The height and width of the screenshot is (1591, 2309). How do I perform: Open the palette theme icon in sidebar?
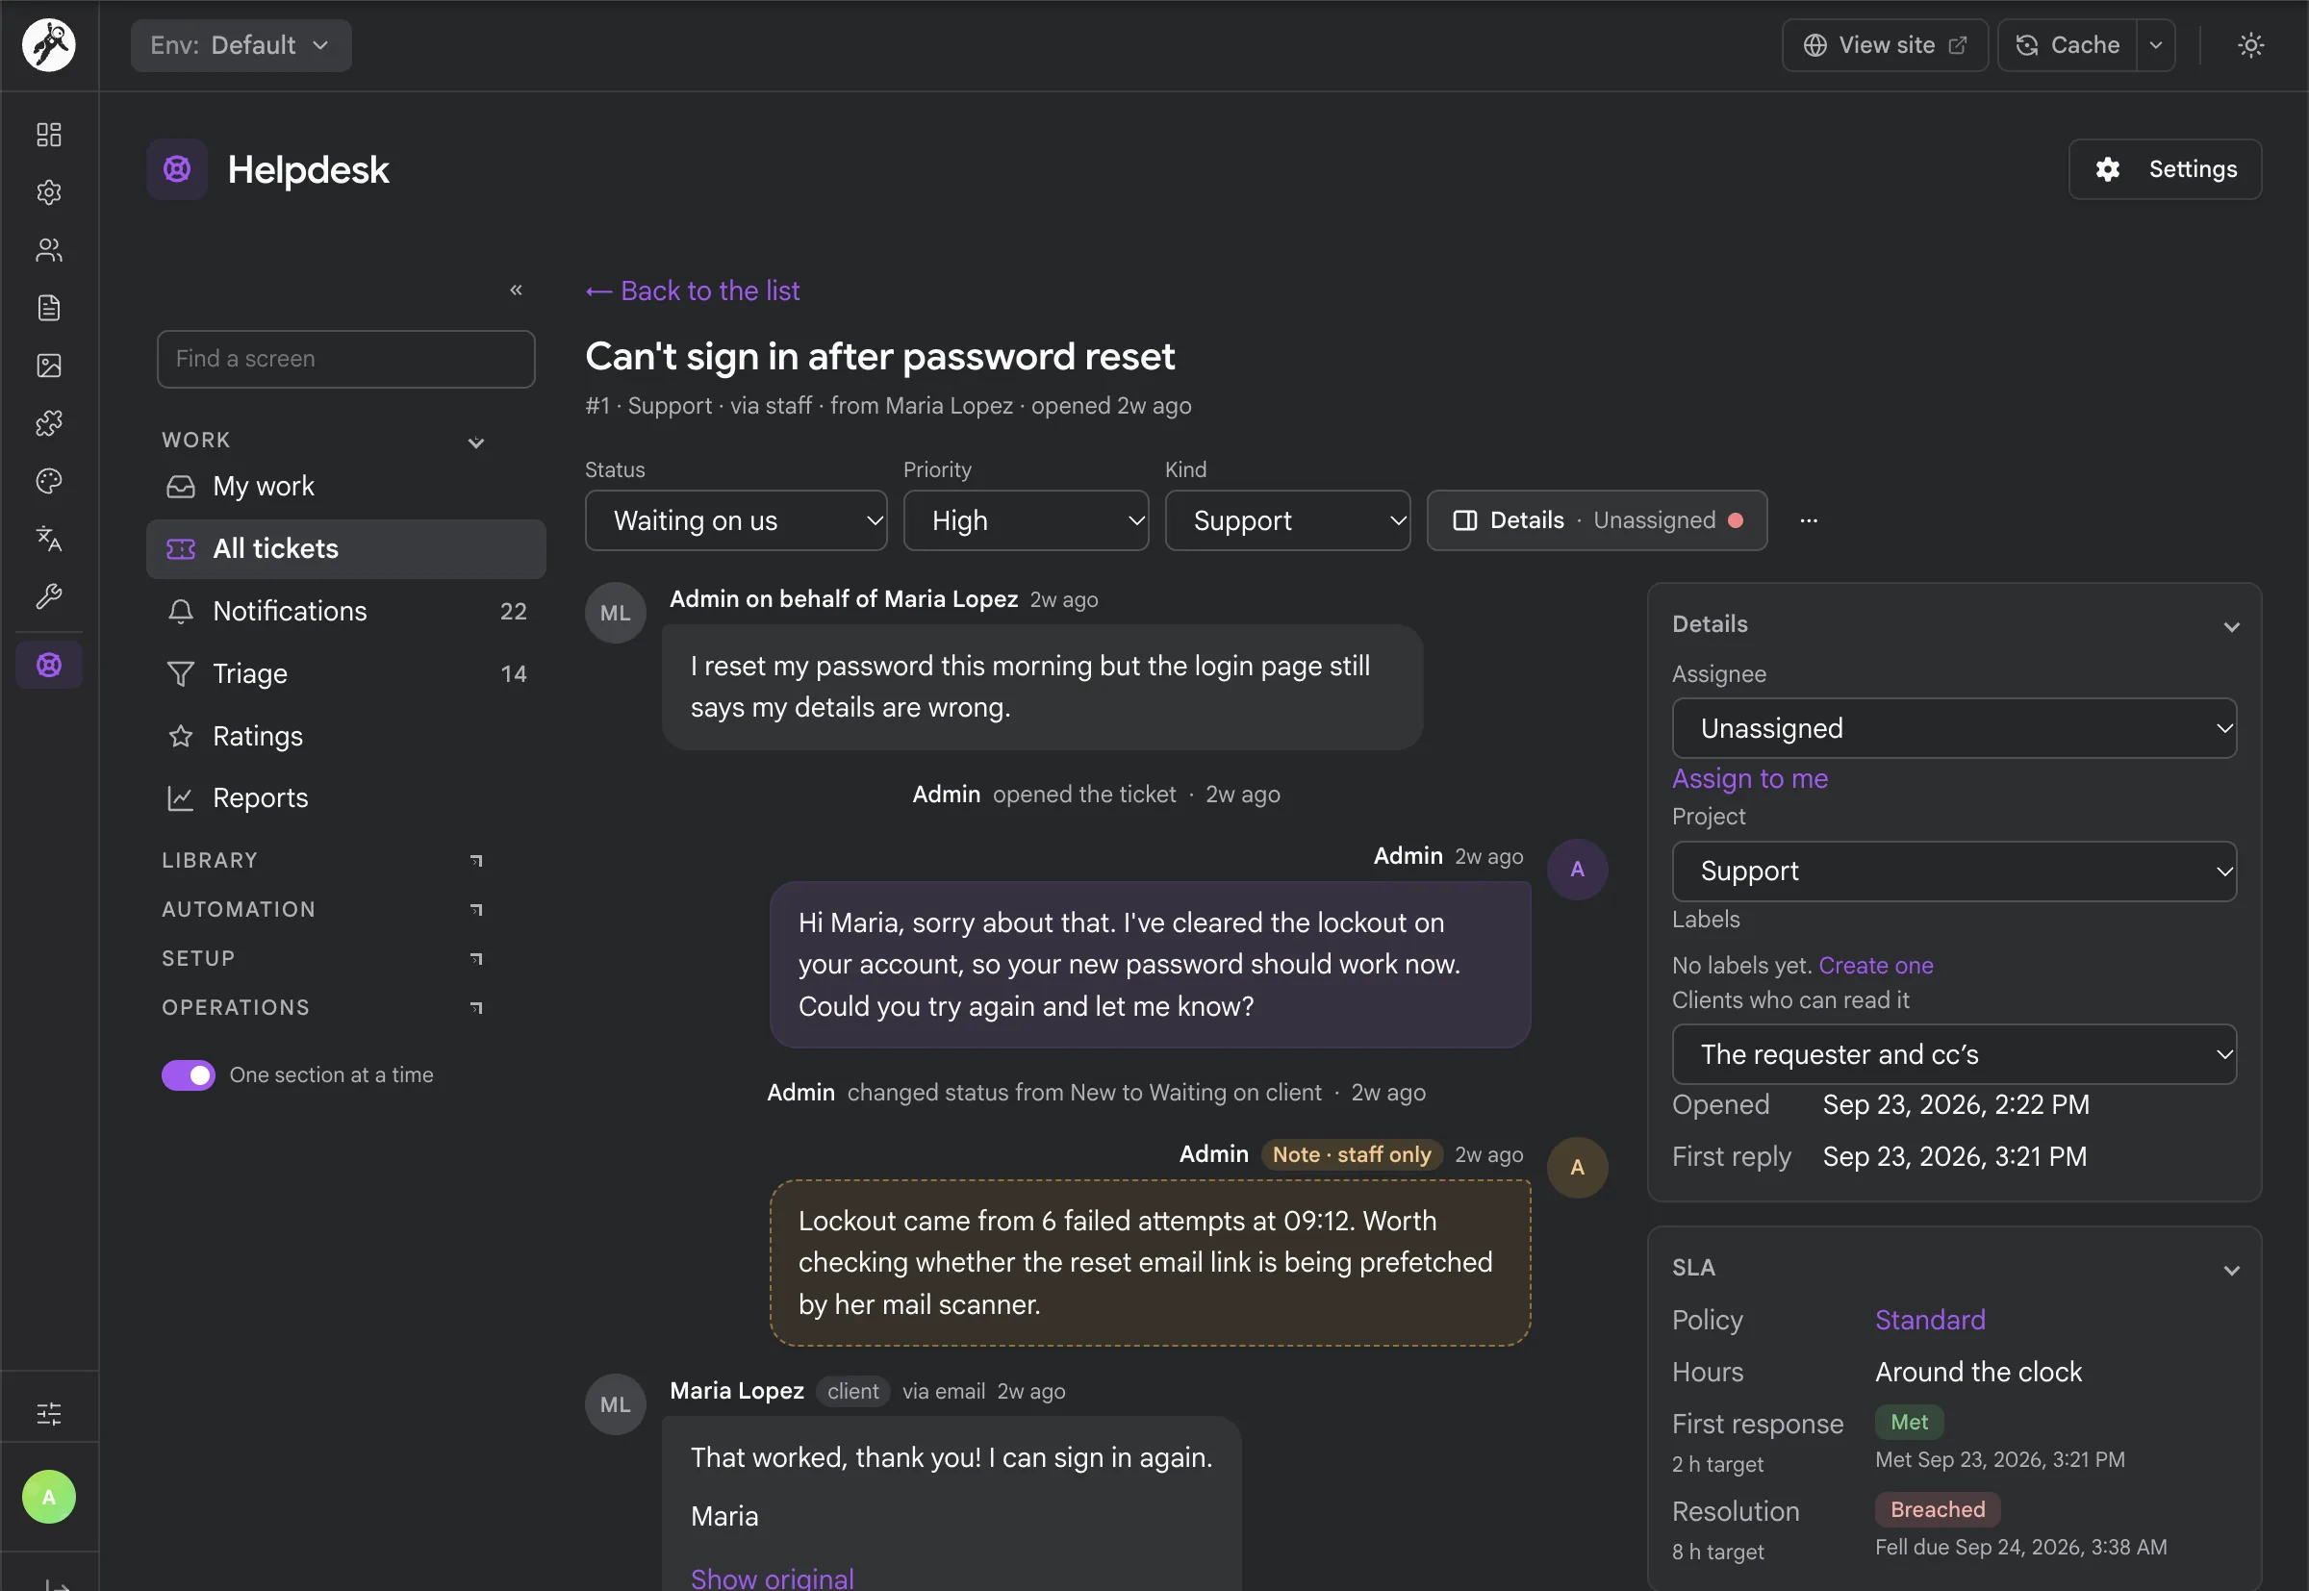click(x=49, y=482)
